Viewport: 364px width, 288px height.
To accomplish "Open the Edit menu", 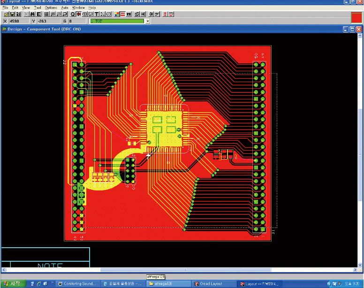I will click(15, 8).
